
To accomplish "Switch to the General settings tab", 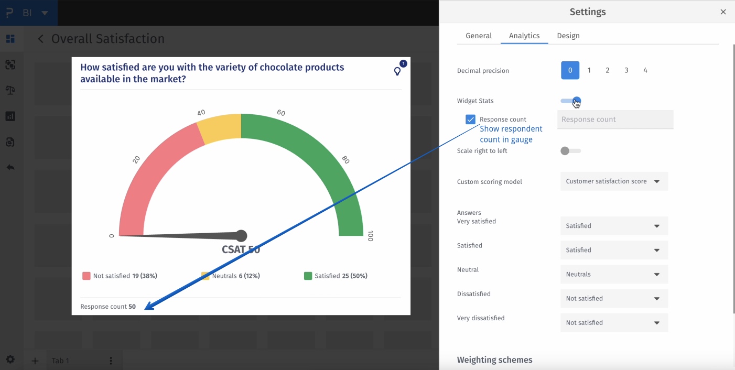I will coord(479,36).
